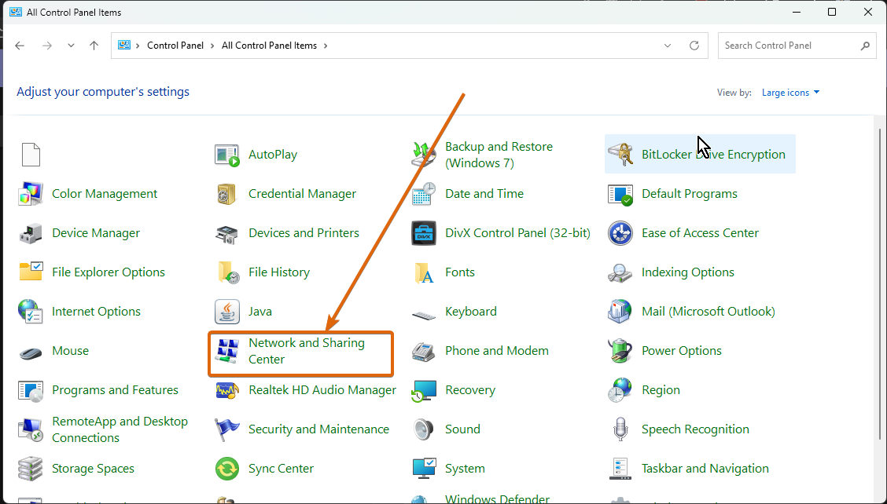Launch Device Manager via its icon

click(31, 233)
